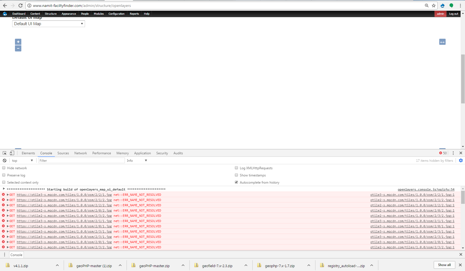
Task: Click the Show all downloads button
Action: pos(444,265)
